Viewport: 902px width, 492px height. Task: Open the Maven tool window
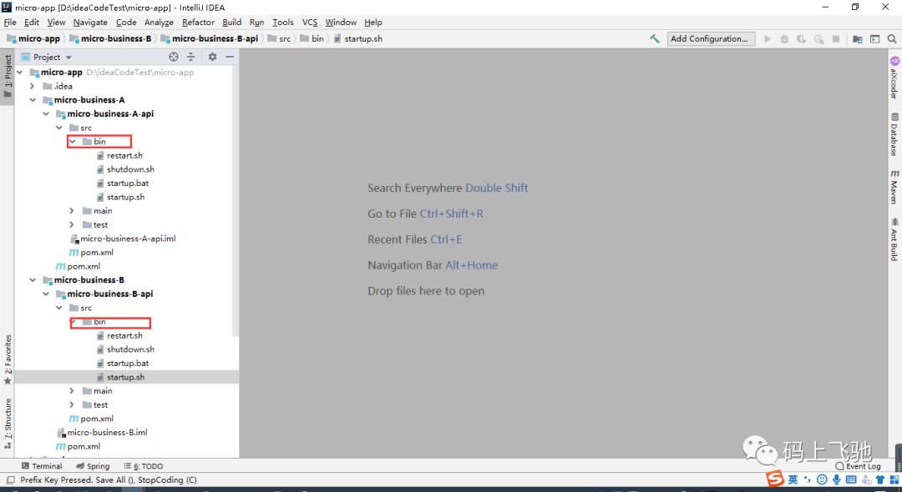894,187
